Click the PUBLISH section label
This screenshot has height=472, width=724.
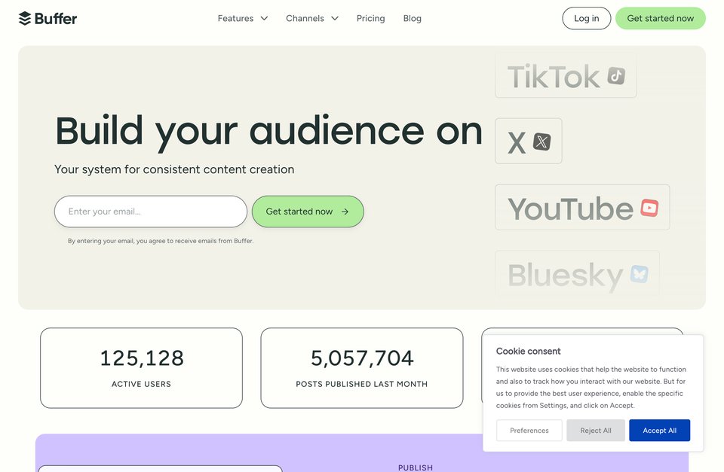click(x=416, y=467)
